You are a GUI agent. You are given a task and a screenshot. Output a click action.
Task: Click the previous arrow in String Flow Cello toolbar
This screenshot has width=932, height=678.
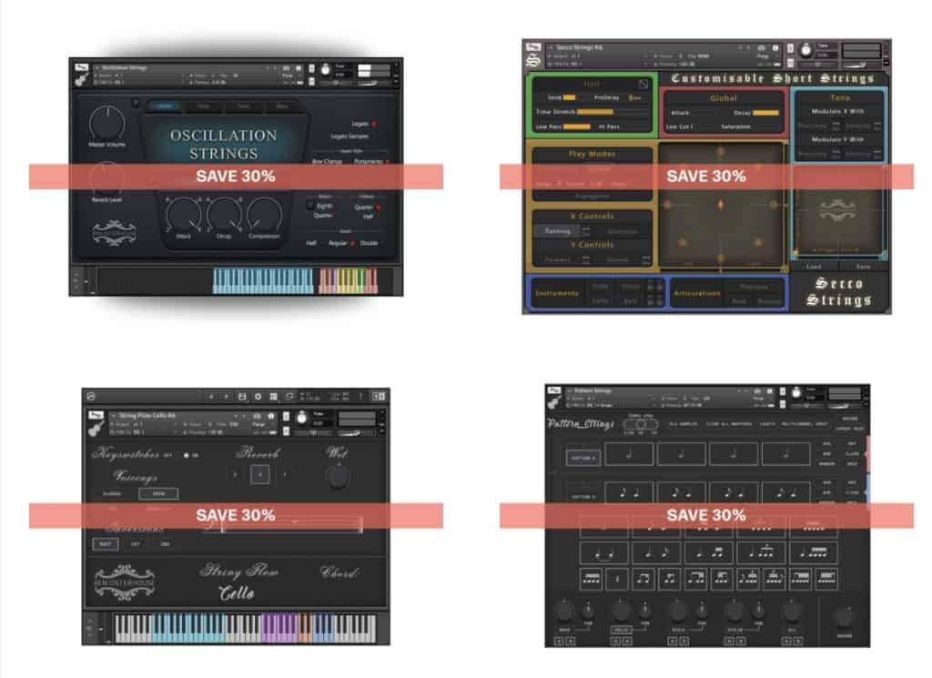click(211, 397)
